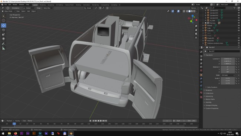Open the Render properties tab

coord(201,56)
